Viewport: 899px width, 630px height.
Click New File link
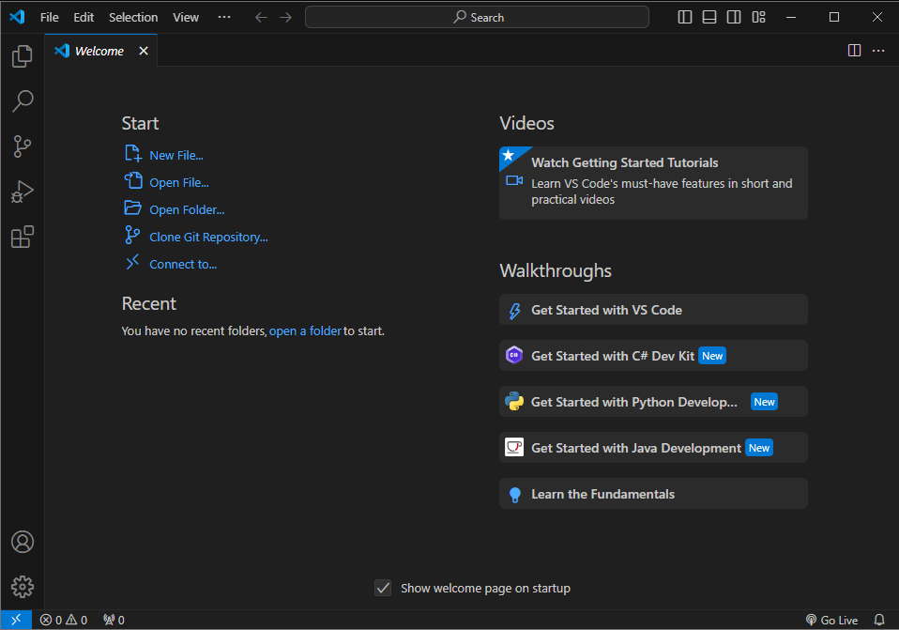point(176,155)
